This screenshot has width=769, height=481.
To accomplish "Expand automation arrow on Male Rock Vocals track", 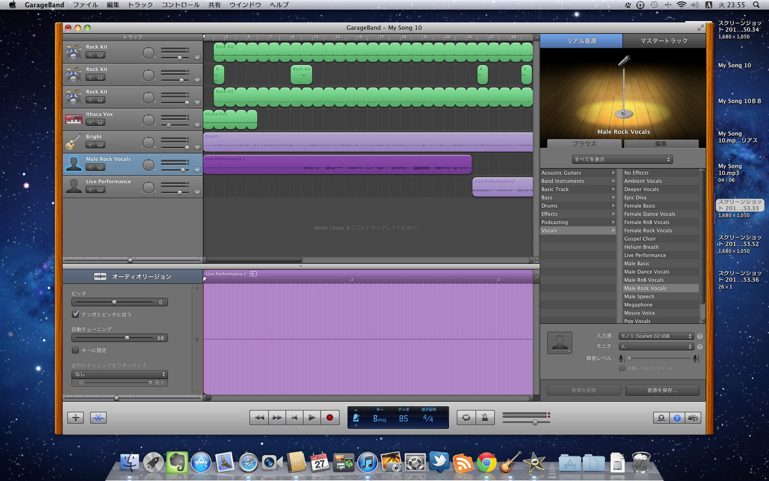I will 197,170.
